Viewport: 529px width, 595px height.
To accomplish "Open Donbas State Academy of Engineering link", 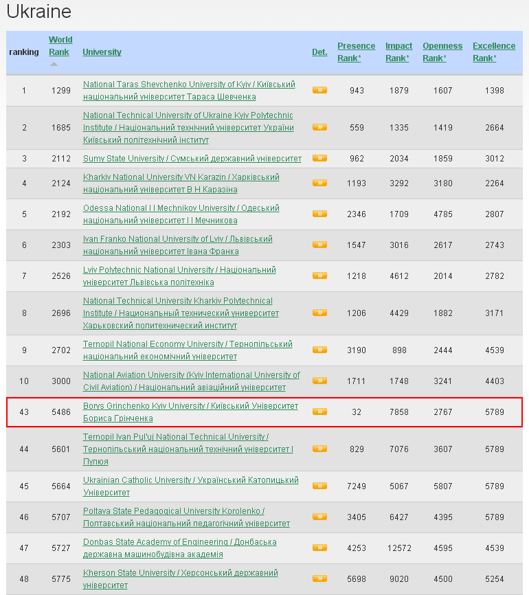I will click(180, 548).
